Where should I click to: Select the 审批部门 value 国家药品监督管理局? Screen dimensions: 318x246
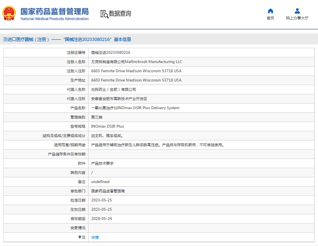tap(108, 191)
